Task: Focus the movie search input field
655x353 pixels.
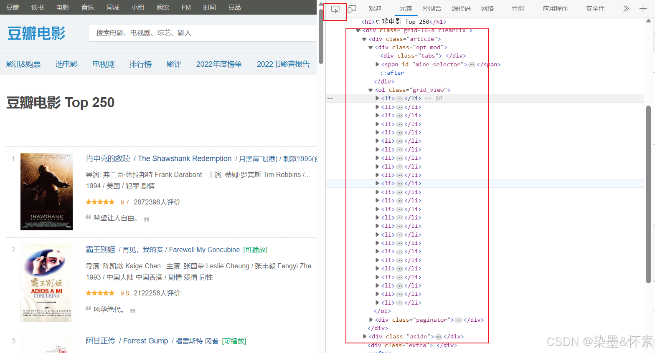Action: [203, 33]
